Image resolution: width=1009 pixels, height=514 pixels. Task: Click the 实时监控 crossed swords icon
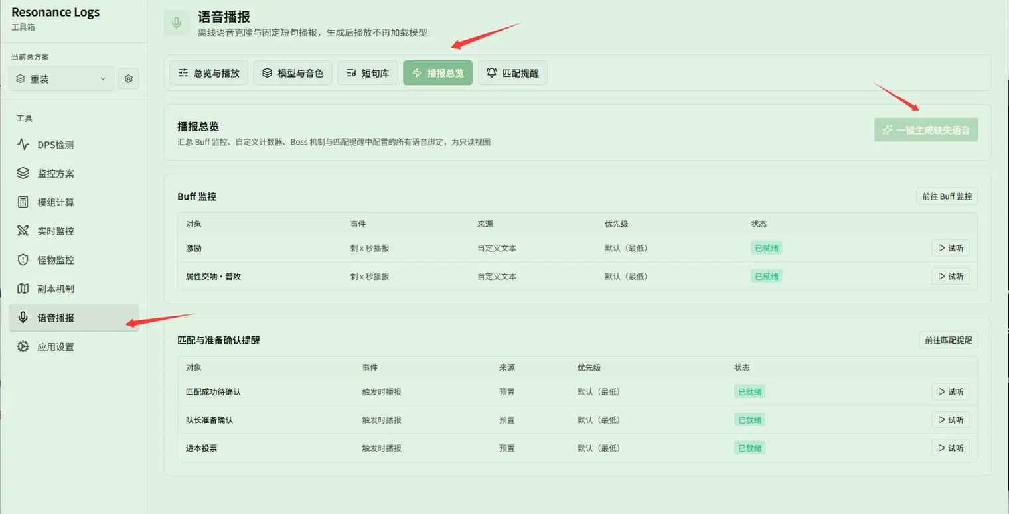[x=23, y=231]
